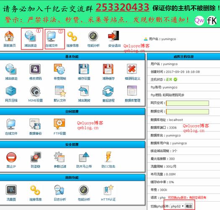This screenshot has height=210, width=220.
Task: Select the 本月流量 0.00M row
Action: 183,174
